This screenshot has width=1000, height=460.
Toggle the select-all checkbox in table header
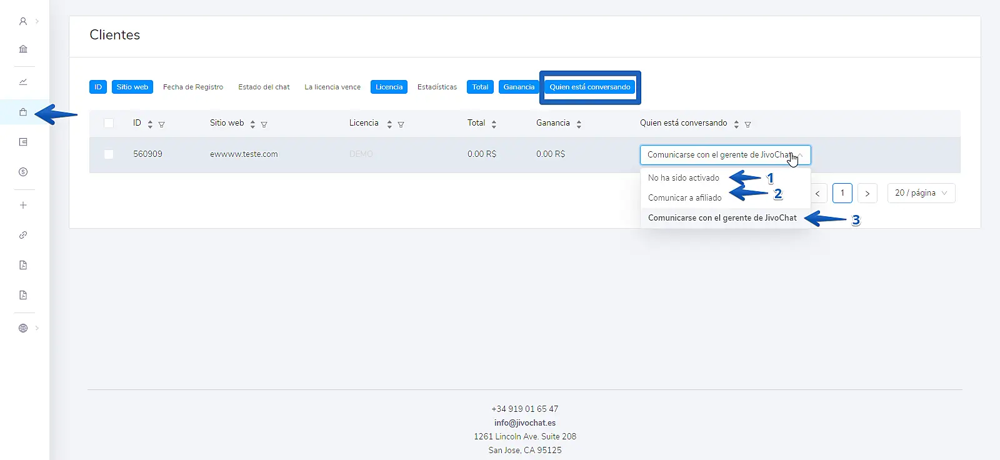click(109, 123)
